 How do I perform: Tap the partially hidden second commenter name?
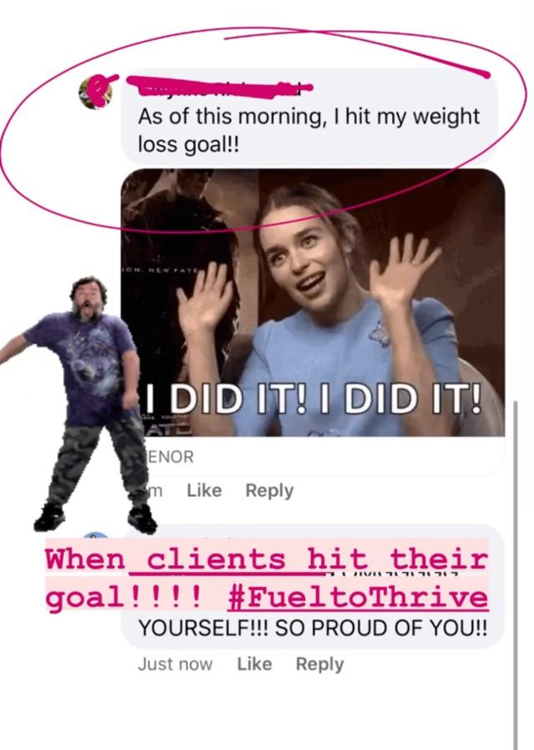(390, 574)
